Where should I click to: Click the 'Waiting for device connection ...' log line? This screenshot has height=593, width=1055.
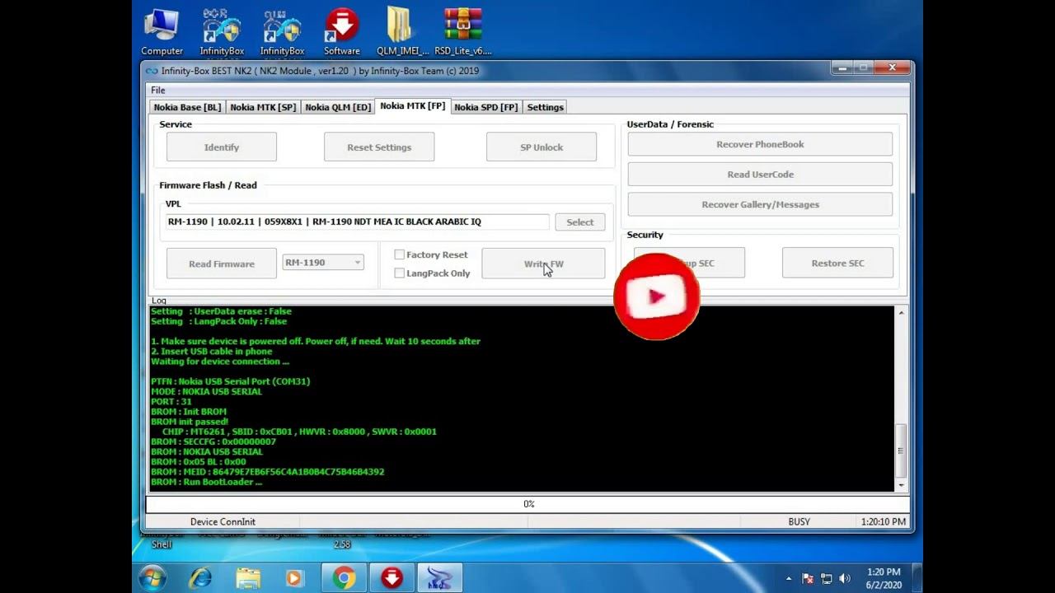click(x=220, y=362)
